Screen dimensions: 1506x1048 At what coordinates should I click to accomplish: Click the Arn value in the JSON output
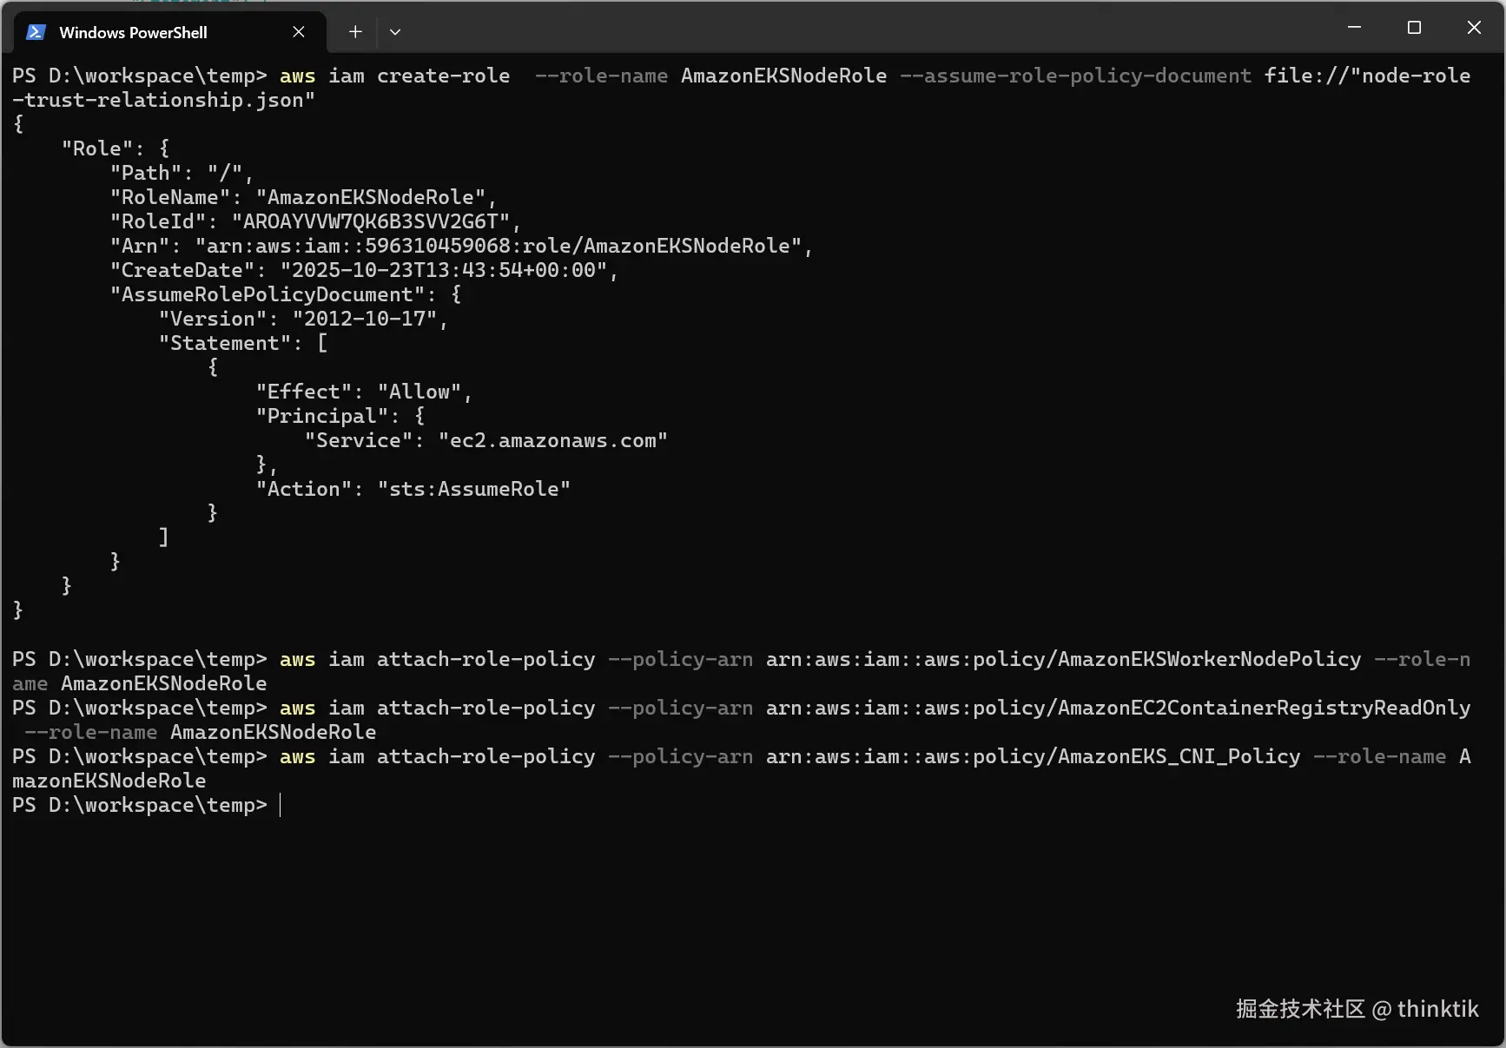click(498, 246)
